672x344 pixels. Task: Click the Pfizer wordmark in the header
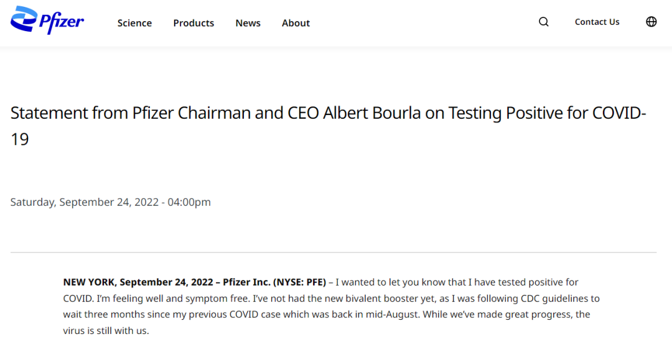pyautogui.click(x=62, y=22)
